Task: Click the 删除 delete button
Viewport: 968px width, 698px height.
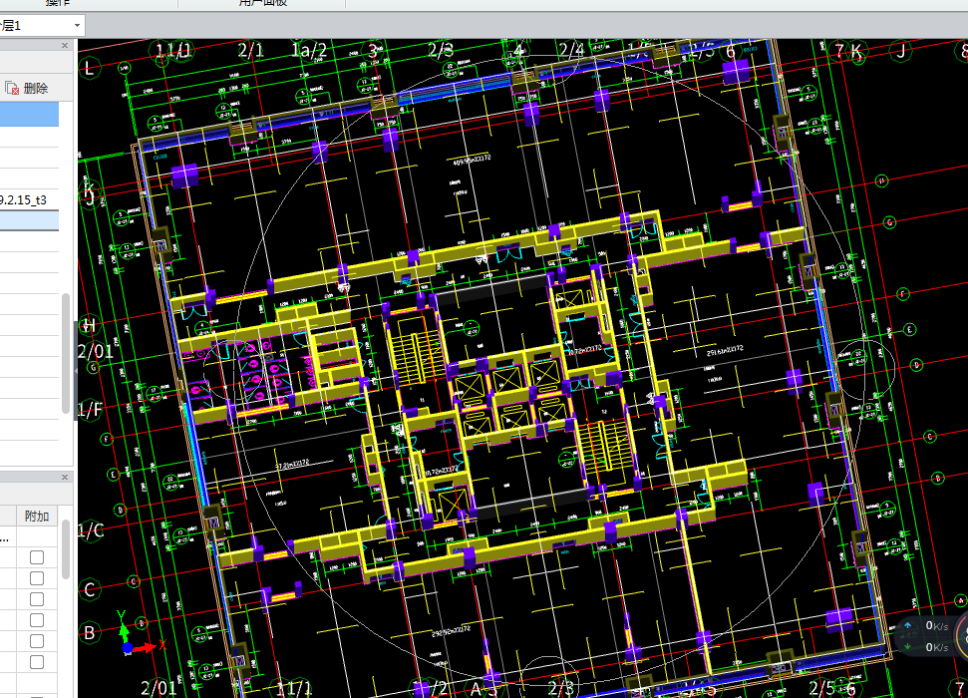Action: click(27, 89)
